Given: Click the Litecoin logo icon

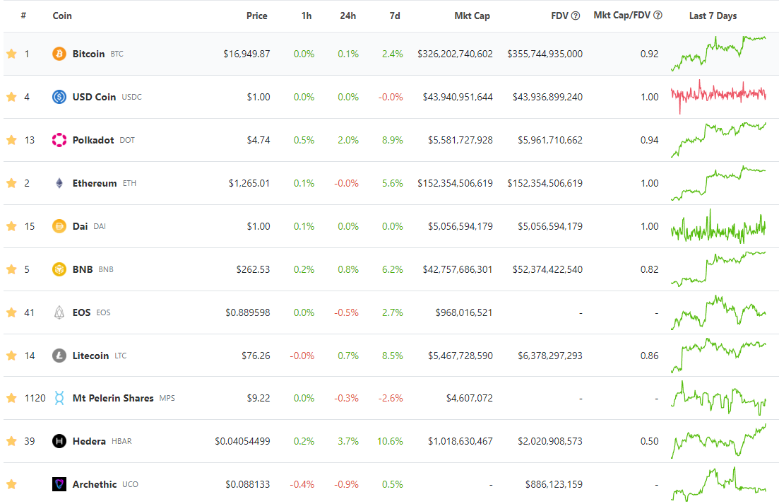Looking at the screenshot, I should [59, 356].
